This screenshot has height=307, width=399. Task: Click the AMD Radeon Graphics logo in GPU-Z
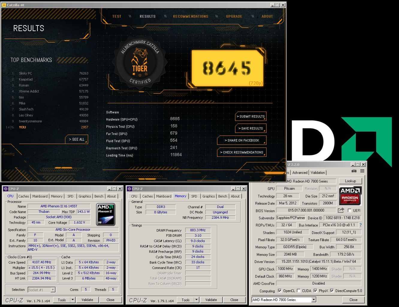tap(350, 196)
